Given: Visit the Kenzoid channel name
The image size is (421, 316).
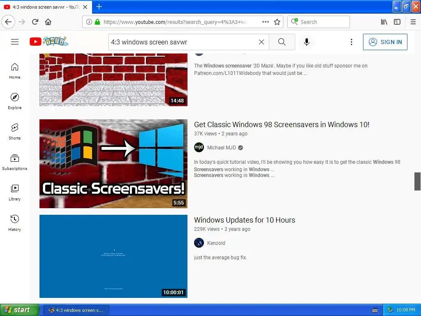Looking at the screenshot, I should coord(216,243).
